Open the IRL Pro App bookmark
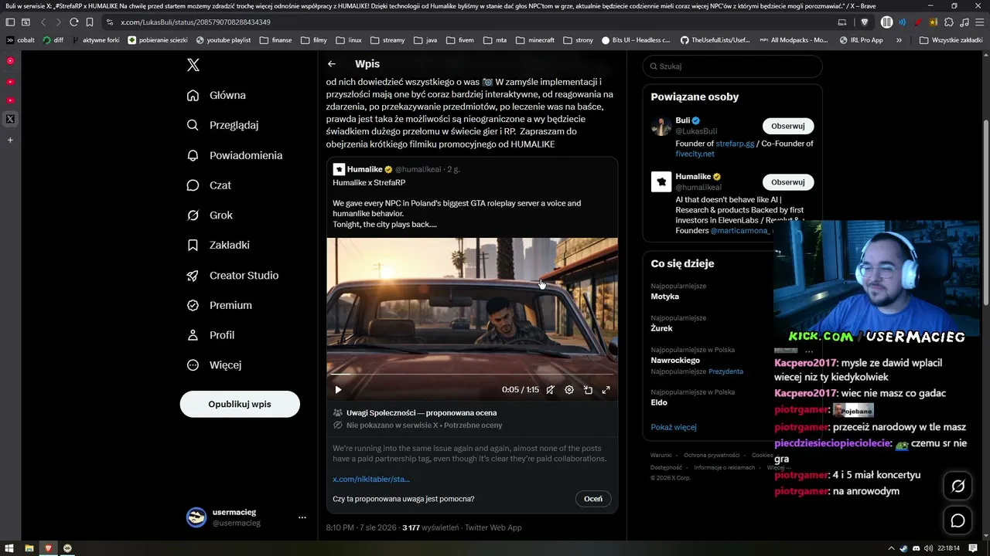 861,40
